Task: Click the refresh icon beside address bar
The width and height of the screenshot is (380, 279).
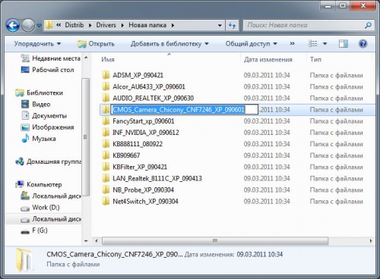Action: click(233, 25)
